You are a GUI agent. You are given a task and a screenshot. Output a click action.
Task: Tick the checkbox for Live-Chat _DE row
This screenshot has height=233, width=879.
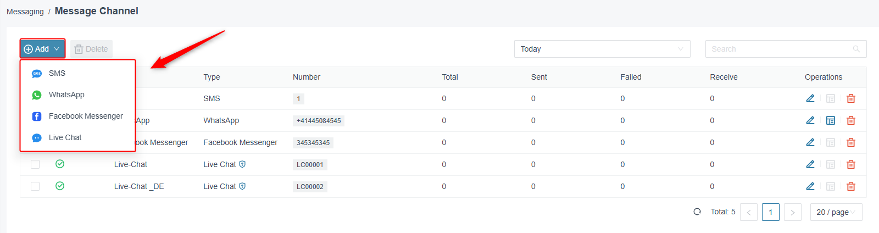35,186
